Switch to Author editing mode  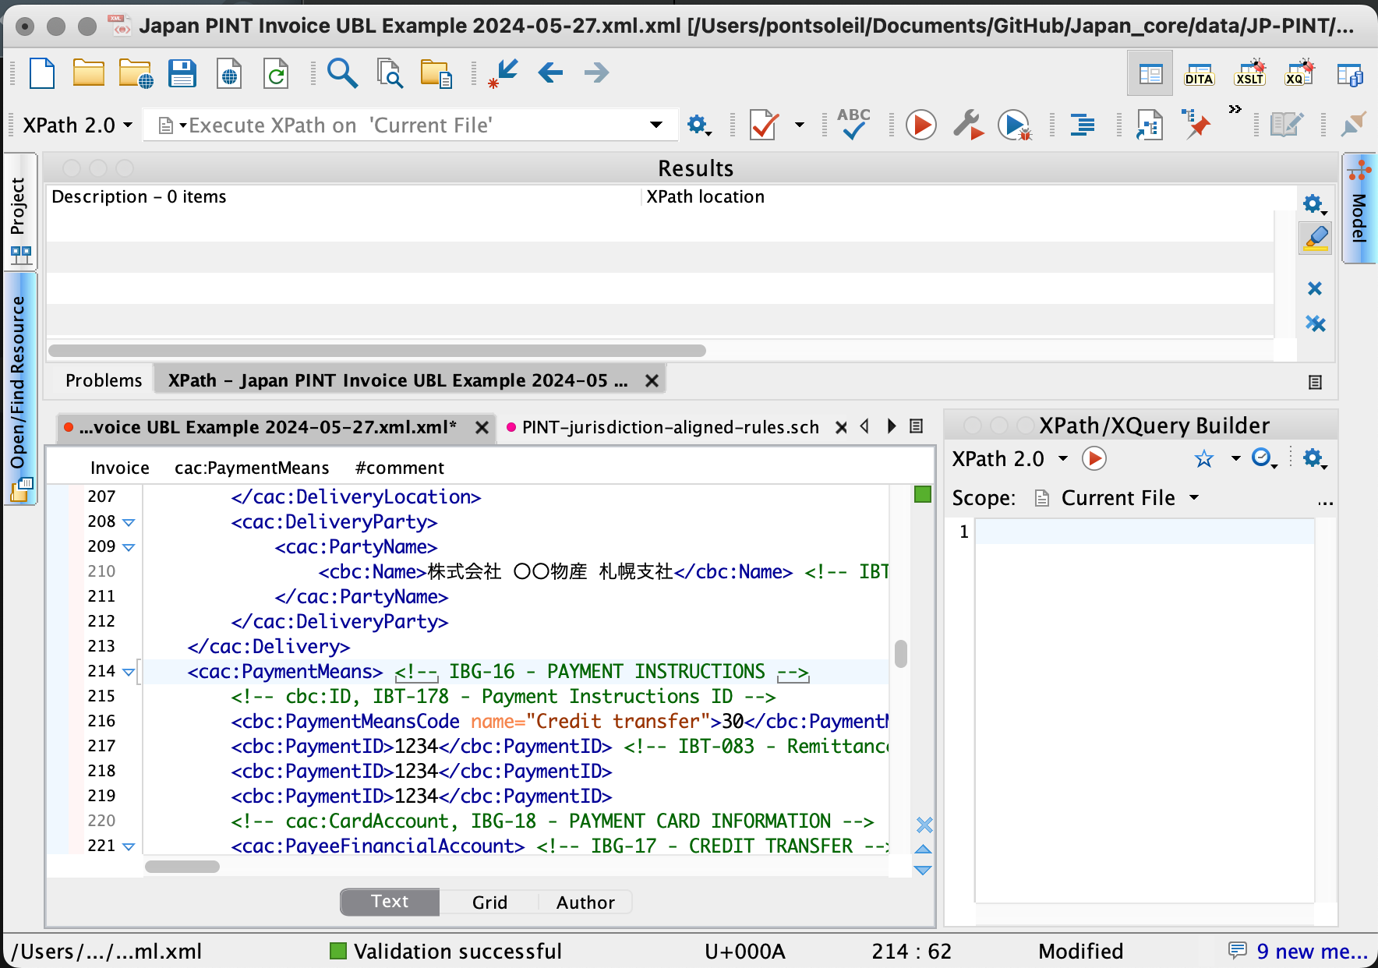point(585,902)
